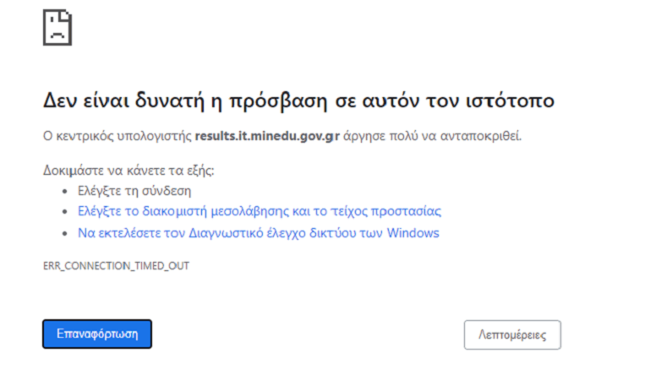Click the 'Ελέγξτε τη σύνδεση' list item
Image resolution: width=672 pixels, height=375 pixels.
pyautogui.click(x=134, y=191)
